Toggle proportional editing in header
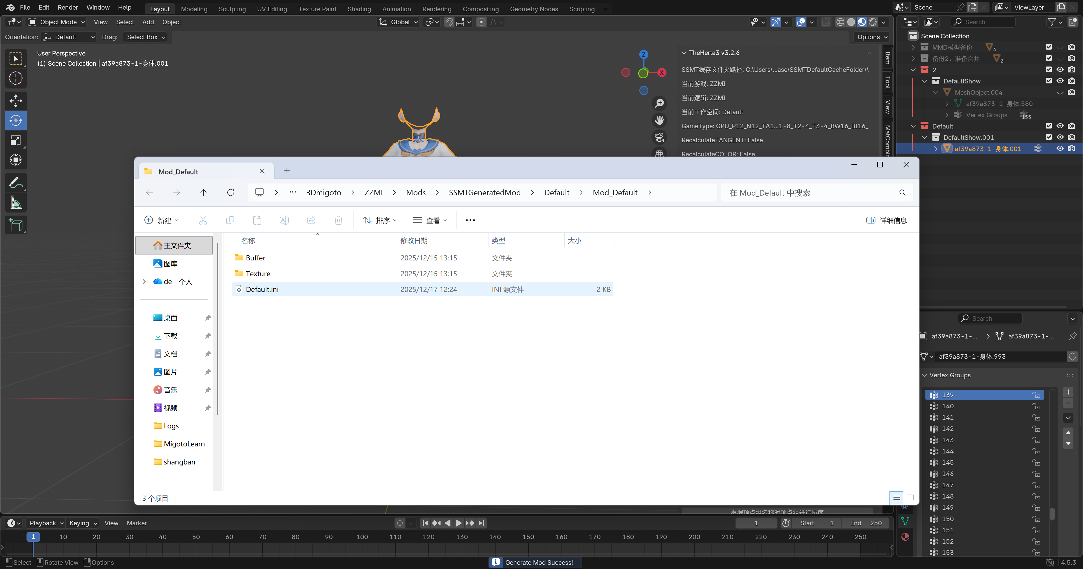The width and height of the screenshot is (1083, 569). [482, 22]
